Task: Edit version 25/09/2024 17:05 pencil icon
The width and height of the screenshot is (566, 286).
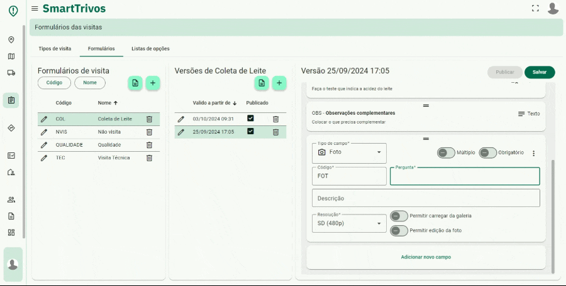Action: pyautogui.click(x=181, y=132)
